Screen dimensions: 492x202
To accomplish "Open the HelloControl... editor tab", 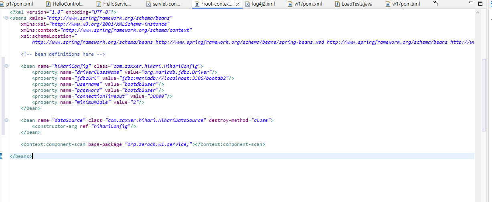I will coord(64,4).
